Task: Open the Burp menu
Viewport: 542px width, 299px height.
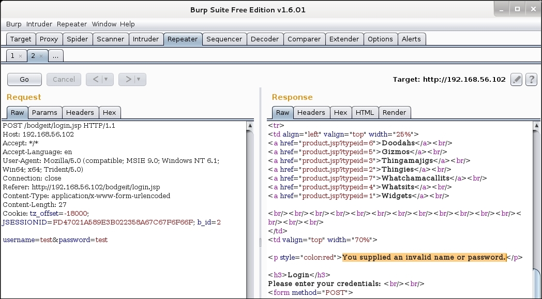Action: (14, 24)
